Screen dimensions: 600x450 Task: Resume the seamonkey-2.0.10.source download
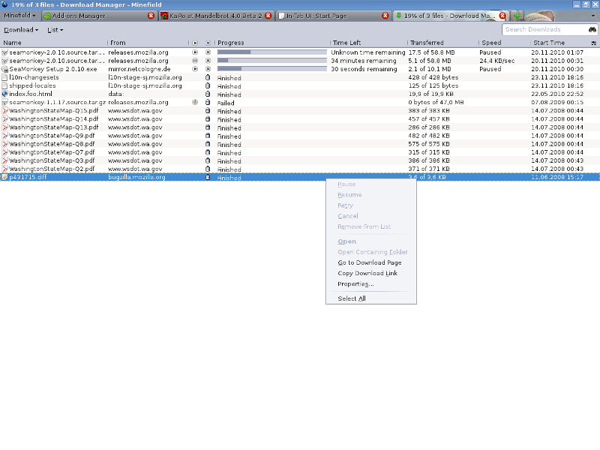click(x=195, y=52)
